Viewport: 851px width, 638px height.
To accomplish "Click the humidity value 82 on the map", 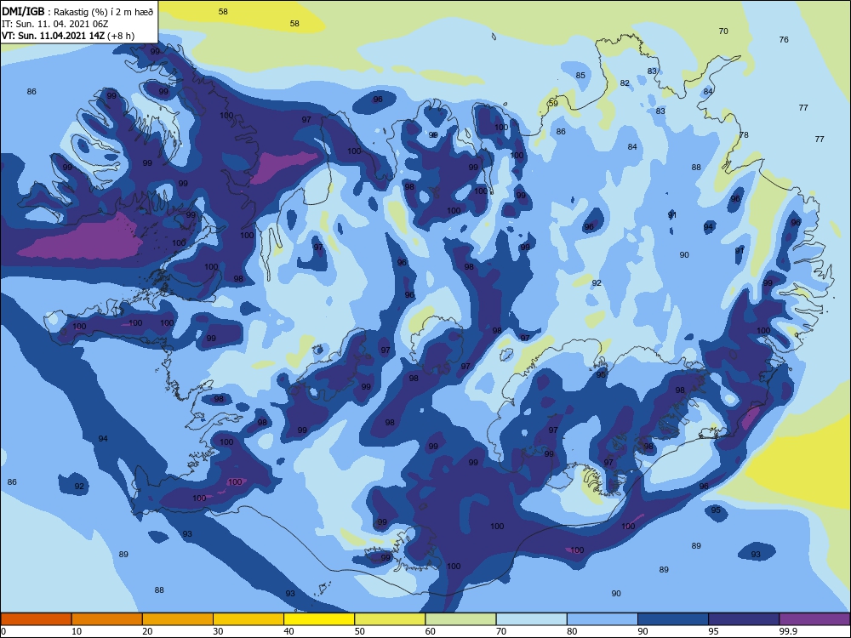I will [x=625, y=83].
